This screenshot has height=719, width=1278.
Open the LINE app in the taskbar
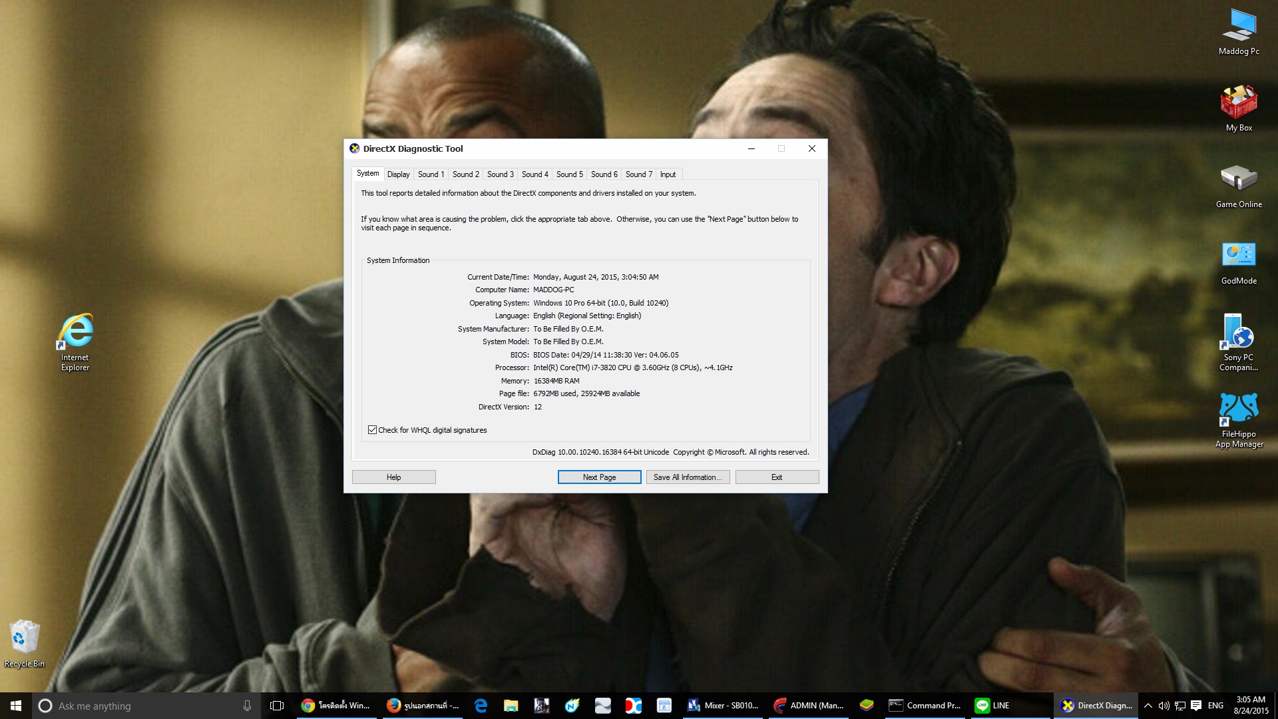pos(992,706)
